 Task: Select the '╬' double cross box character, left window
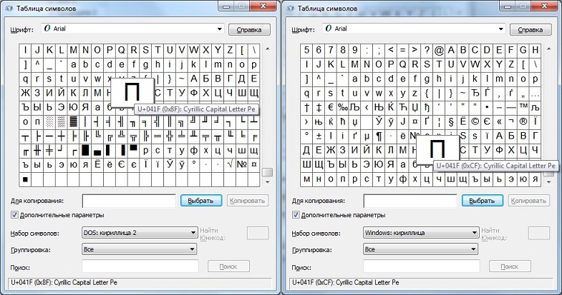[170, 136]
